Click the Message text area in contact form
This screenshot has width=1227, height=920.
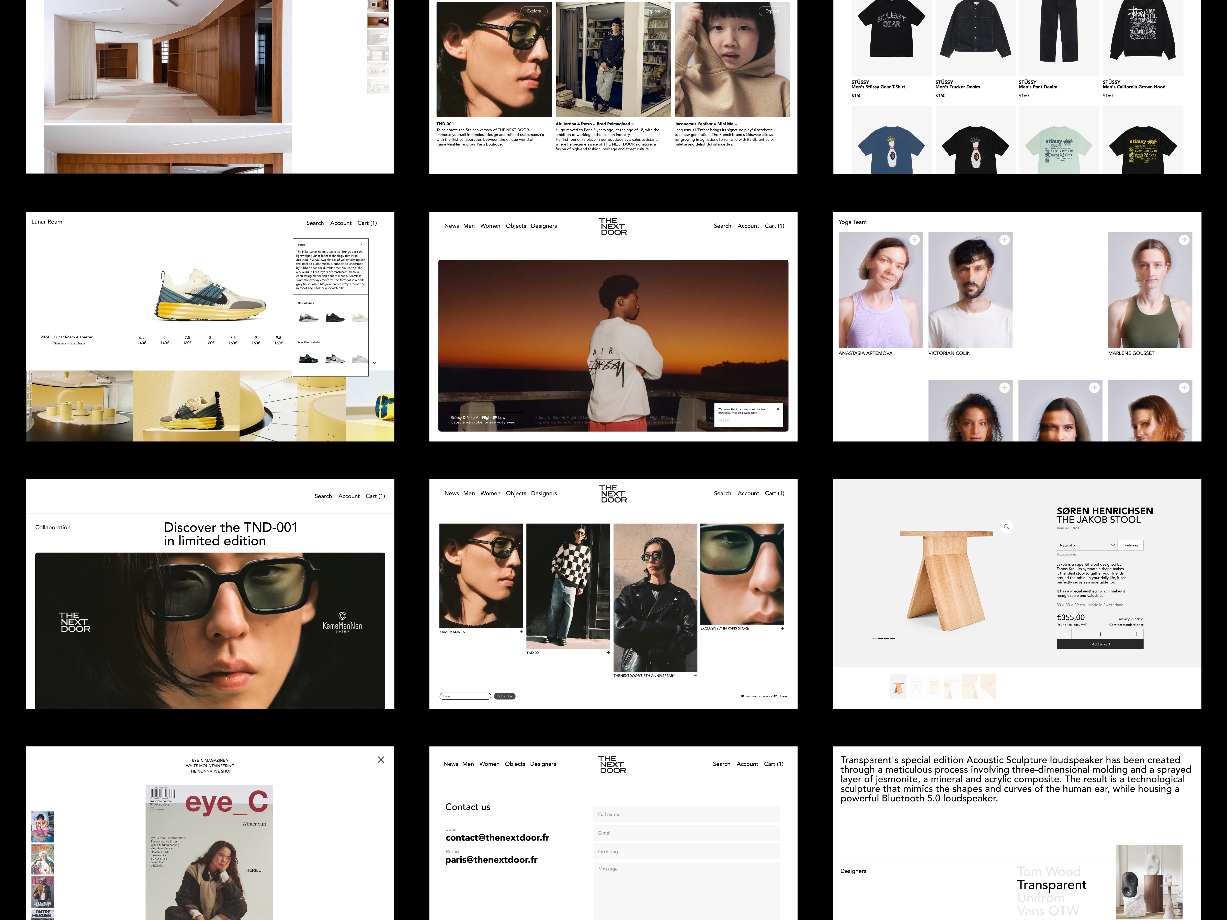687,891
